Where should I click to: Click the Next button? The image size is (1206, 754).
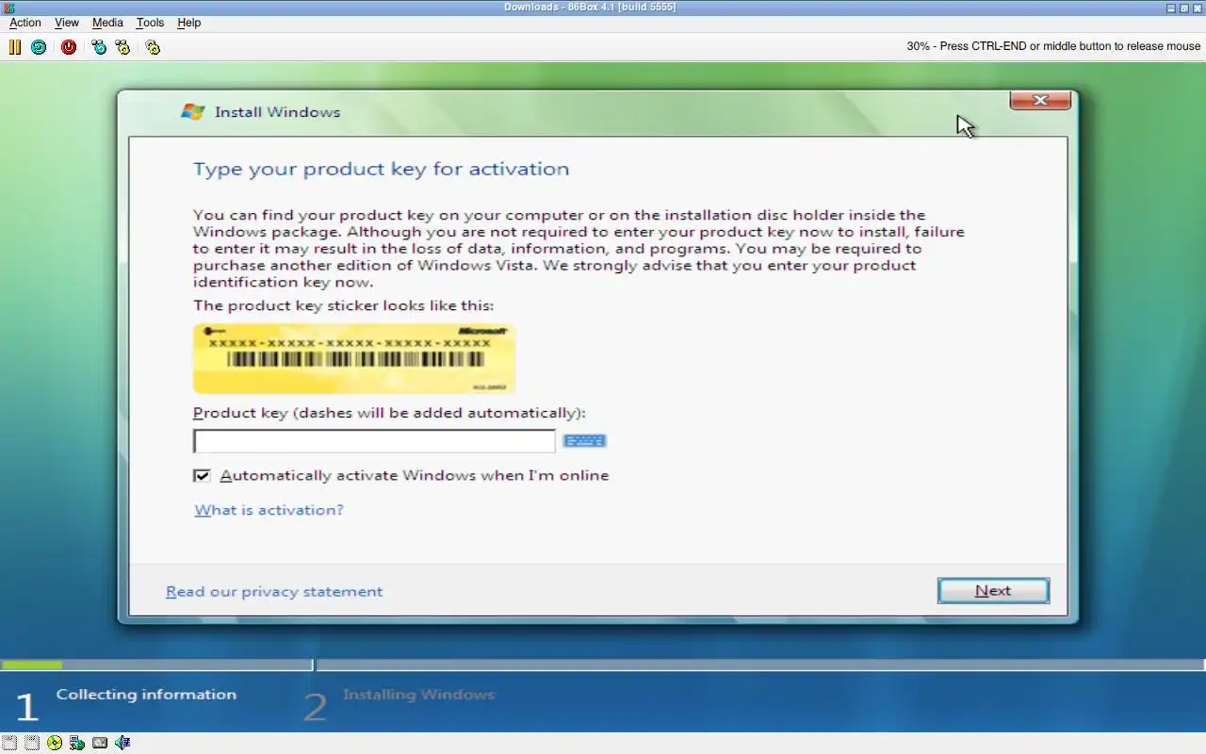tap(993, 591)
